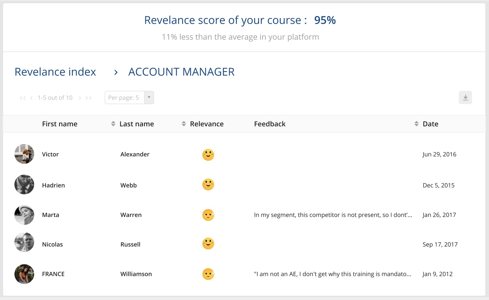Click FRANCE Williamson's sad face emoji

[x=208, y=274]
